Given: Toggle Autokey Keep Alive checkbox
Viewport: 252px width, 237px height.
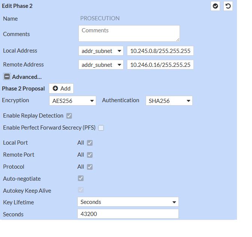Looking at the screenshot, I should coord(81,190).
